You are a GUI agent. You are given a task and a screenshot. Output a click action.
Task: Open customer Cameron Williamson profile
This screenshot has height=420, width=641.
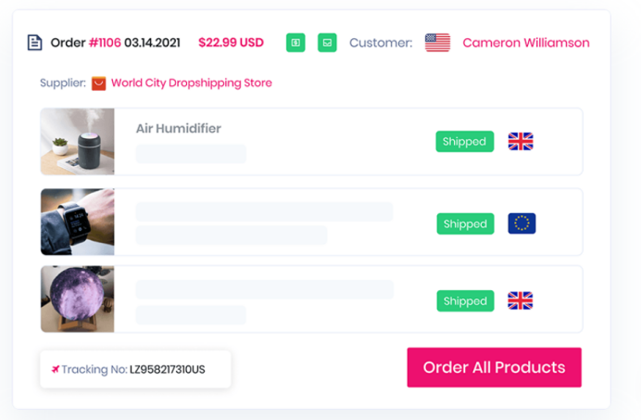point(526,43)
